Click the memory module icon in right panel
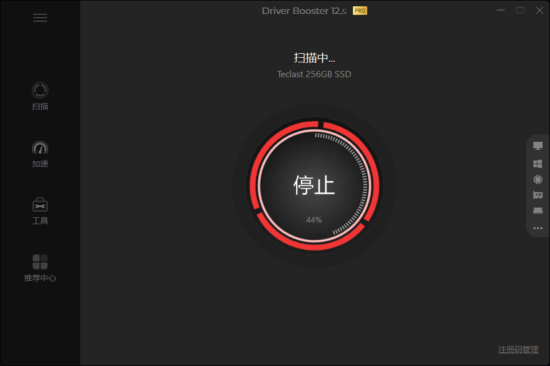The height and width of the screenshot is (366, 550). (x=538, y=210)
